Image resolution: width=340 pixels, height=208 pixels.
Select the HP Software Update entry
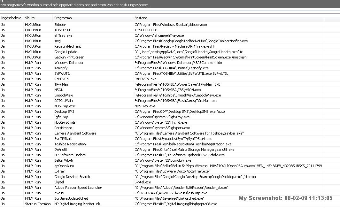70,155
